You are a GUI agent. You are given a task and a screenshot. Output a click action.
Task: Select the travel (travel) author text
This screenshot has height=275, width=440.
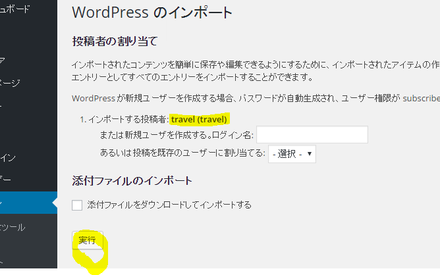pyautogui.click(x=199, y=120)
